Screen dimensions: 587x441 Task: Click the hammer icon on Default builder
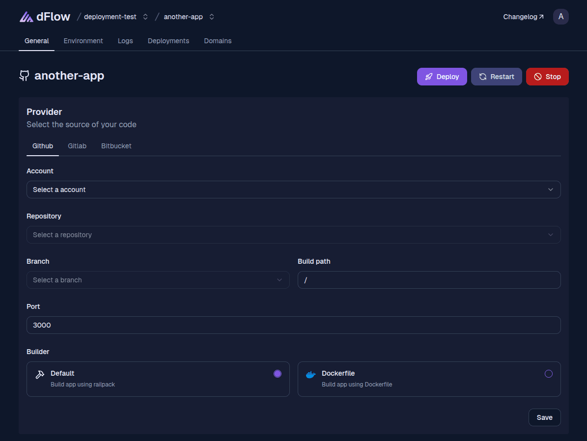coord(40,375)
